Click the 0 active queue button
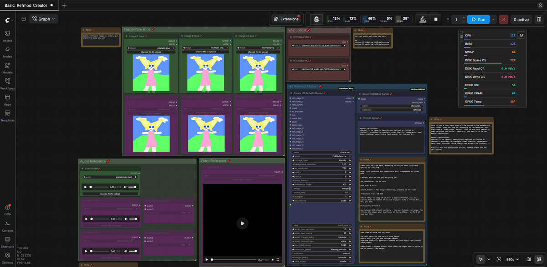 [521, 20]
